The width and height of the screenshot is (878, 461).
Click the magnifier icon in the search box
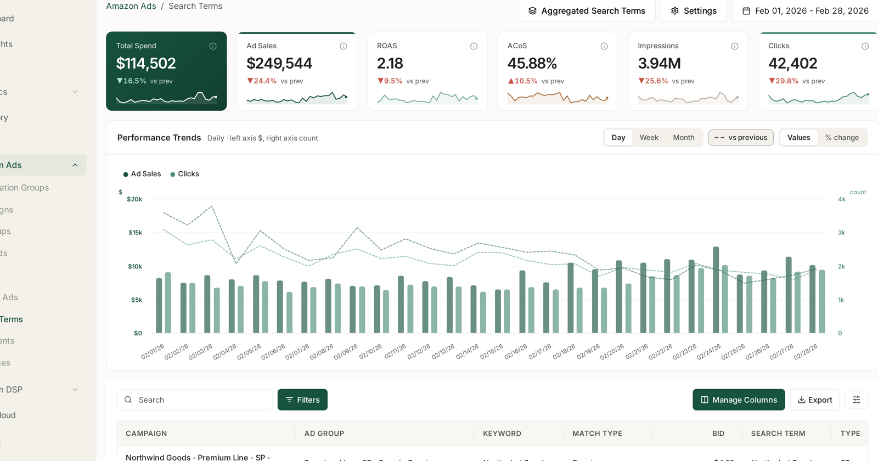(x=128, y=400)
